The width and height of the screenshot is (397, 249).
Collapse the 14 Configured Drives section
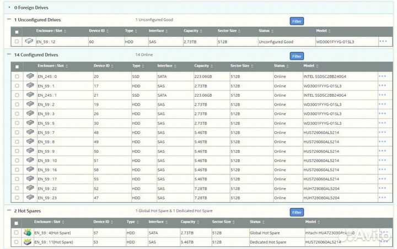click(9, 55)
